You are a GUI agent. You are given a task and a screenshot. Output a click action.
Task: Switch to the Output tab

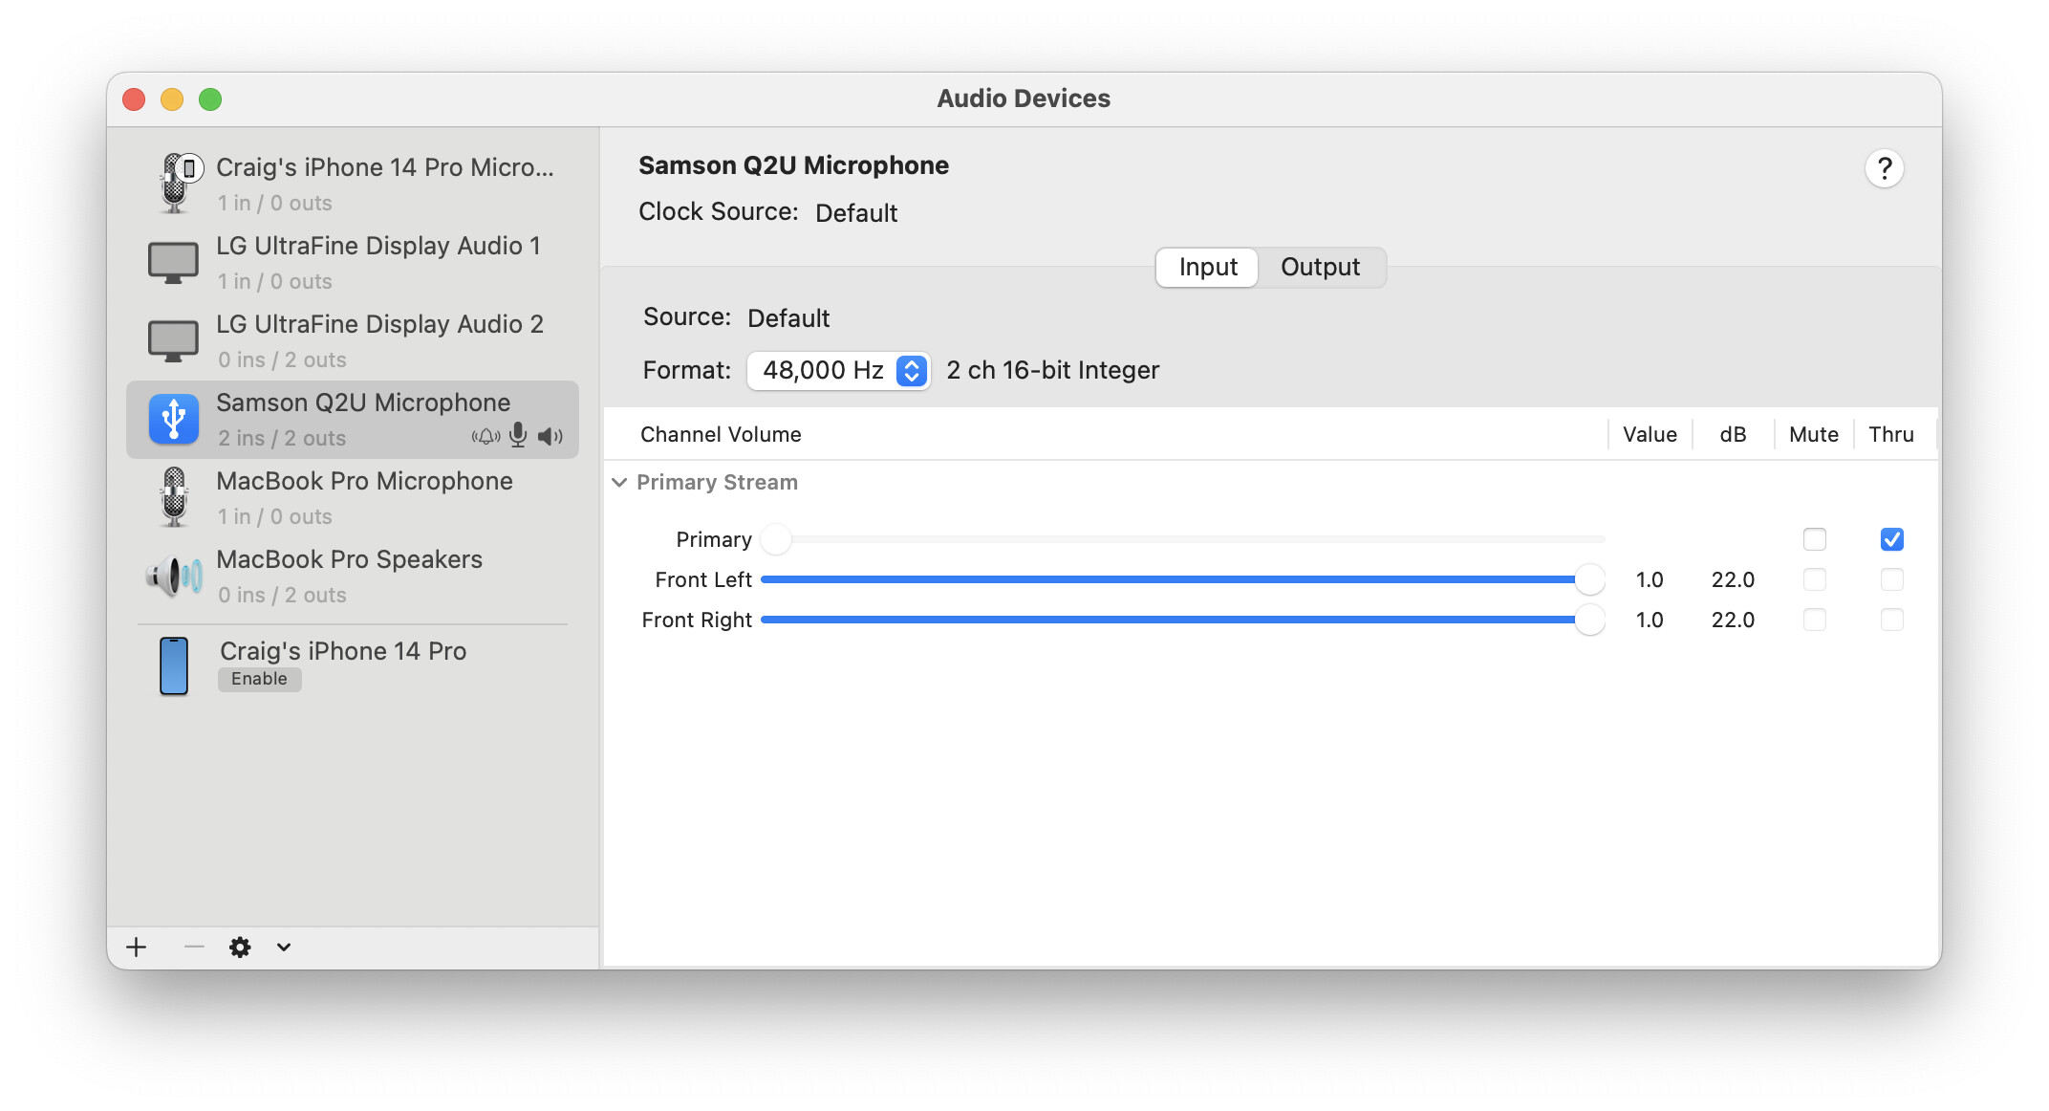[1321, 268]
